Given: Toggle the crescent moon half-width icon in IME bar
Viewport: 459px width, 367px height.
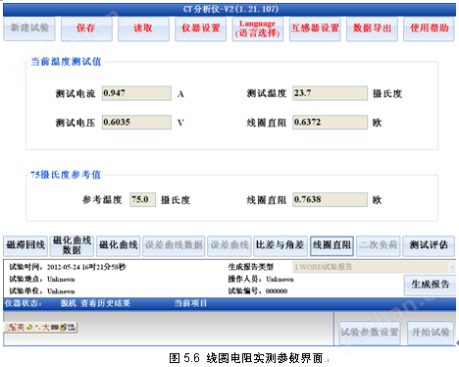Looking at the screenshot, I should (x=29, y=327).
